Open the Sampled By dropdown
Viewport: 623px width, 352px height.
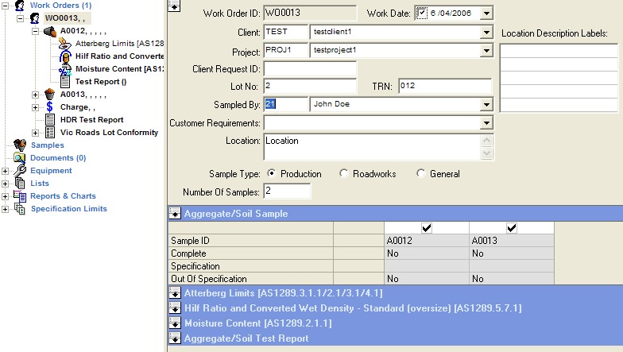(486, 103)
